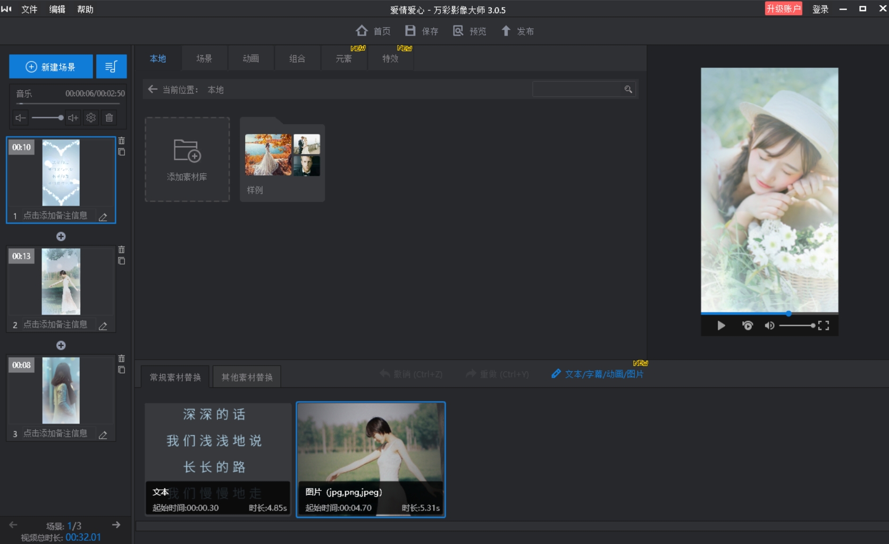Go to next scene with right arrow
The height and width of the screenshot is (544, 889).
coord(116,525)
